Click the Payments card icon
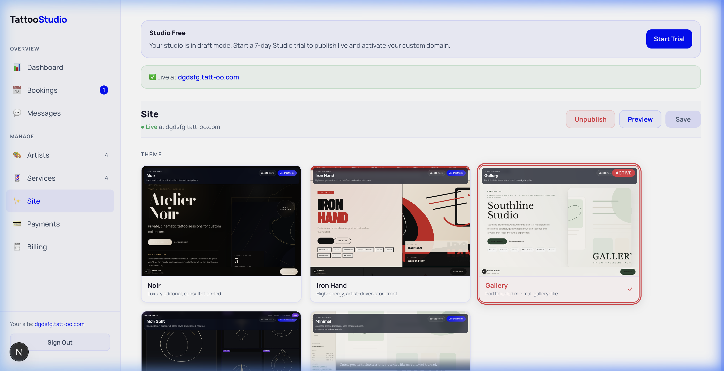724x371 pixels. tap(17, 224)
